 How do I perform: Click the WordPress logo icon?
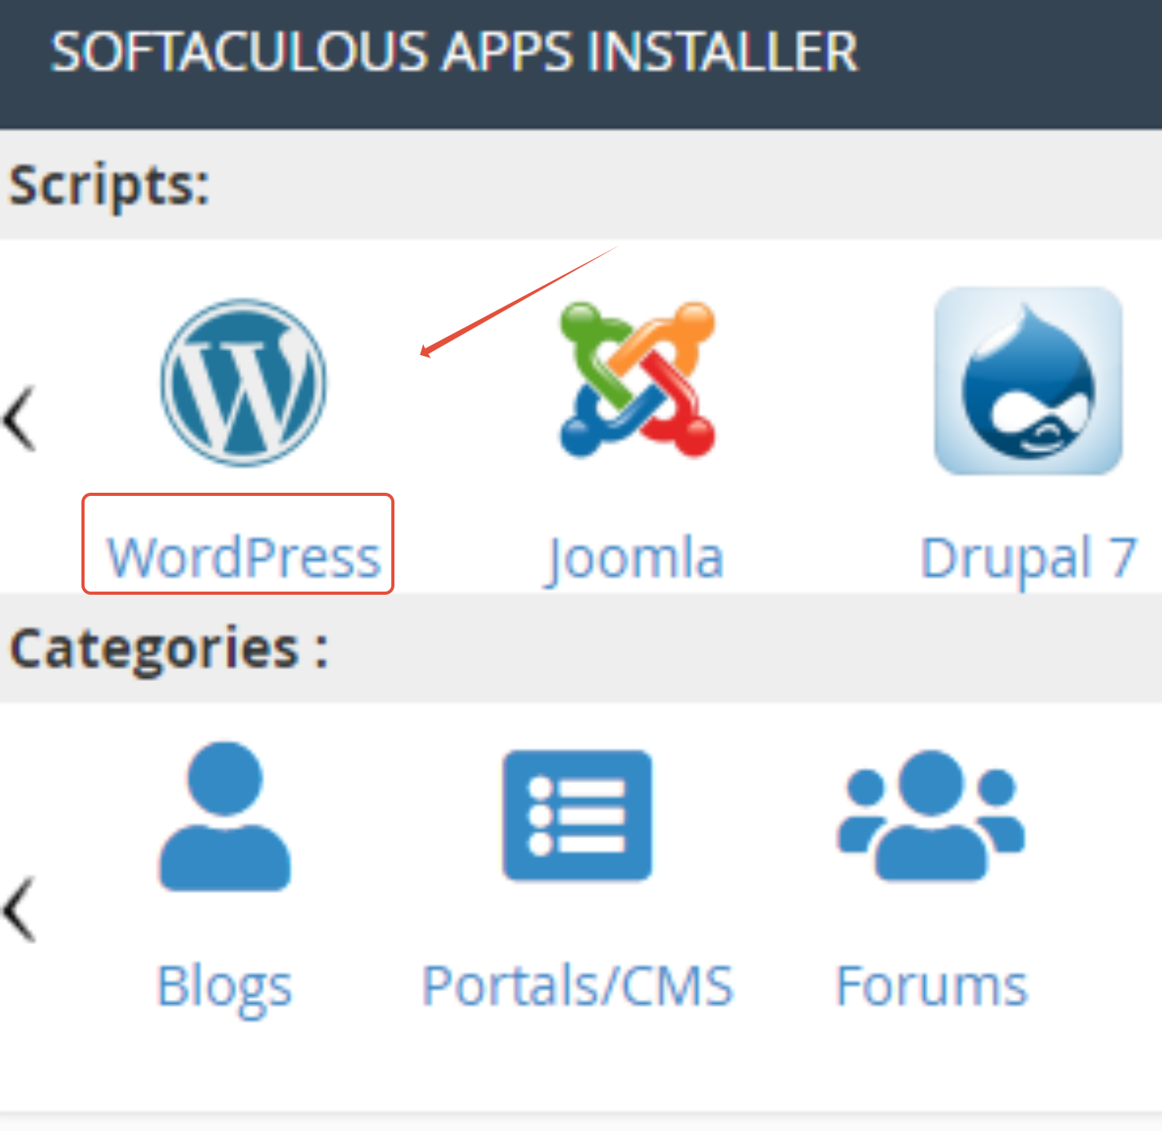tap(243, 382)
